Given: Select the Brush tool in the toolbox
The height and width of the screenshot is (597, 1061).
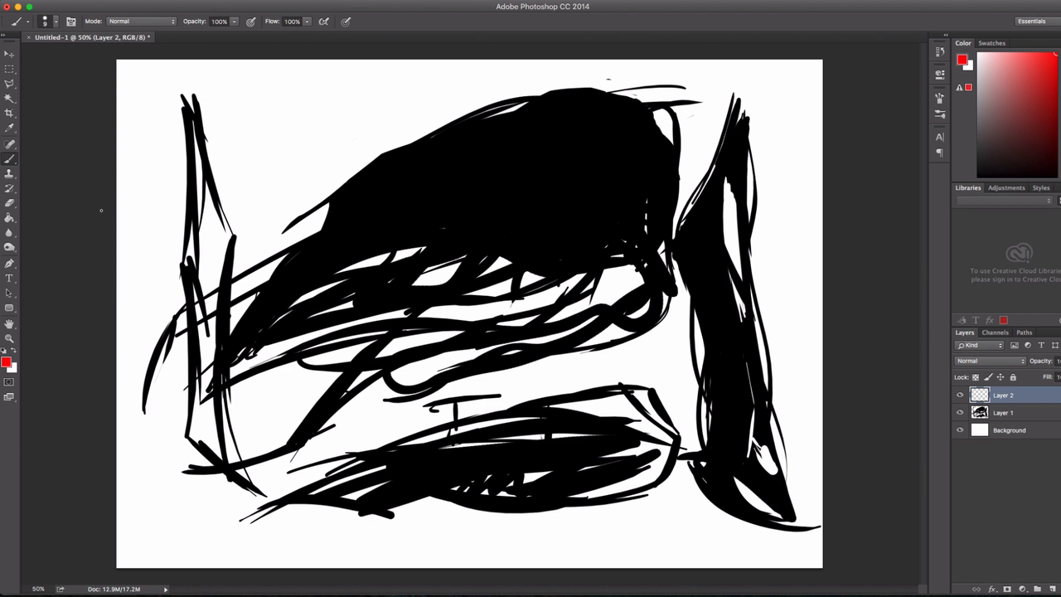Looking at the screenshot, I should tap(9, 158).
